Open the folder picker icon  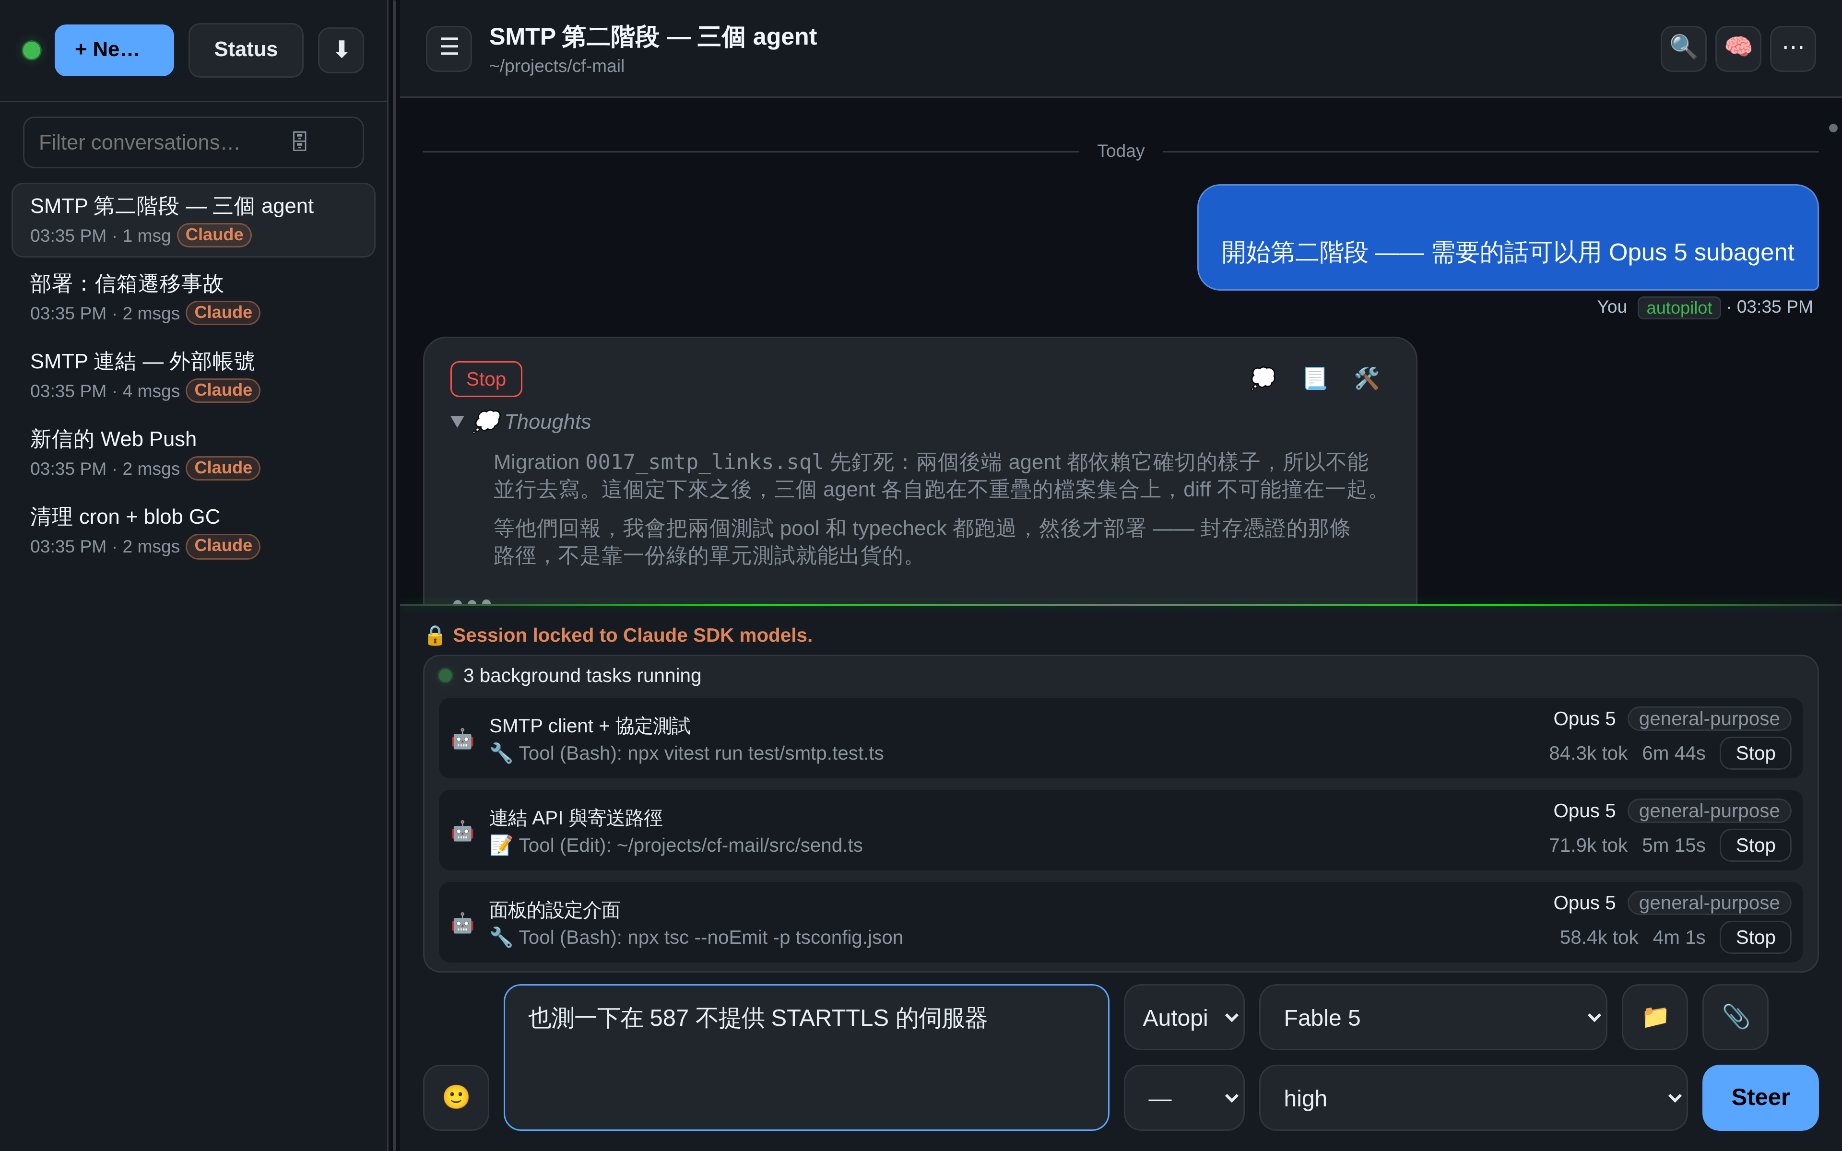[1654, 1017]
